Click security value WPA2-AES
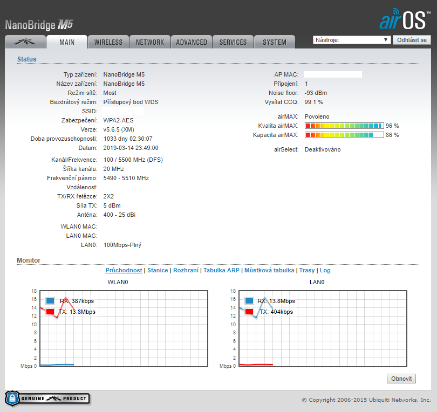 pos(119,120)
